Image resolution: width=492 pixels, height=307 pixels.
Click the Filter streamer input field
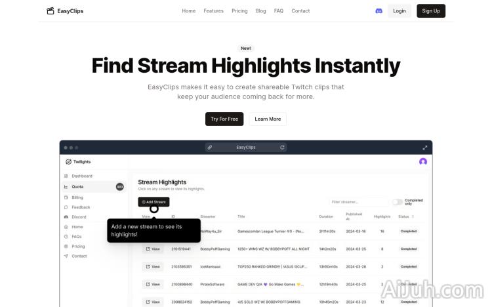click(359, 202)
